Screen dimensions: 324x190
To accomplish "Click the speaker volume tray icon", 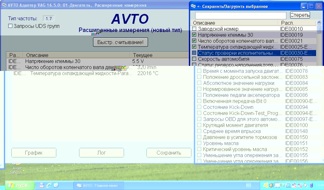I will [x=271, y=185].
